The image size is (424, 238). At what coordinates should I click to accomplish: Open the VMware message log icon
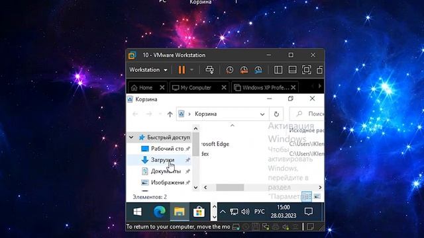point(311,227)
